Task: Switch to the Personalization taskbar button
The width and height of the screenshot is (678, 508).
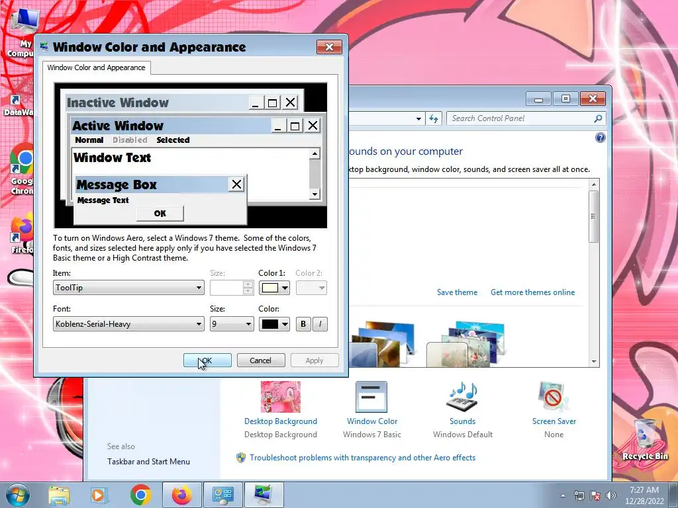Action: point(264,495)
